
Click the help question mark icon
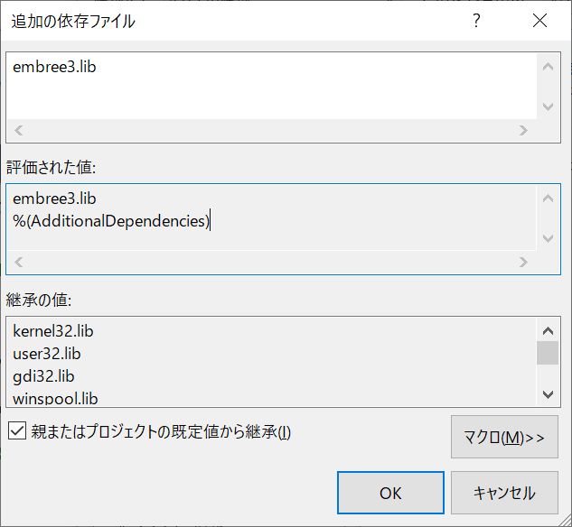(x=476, y=21)
